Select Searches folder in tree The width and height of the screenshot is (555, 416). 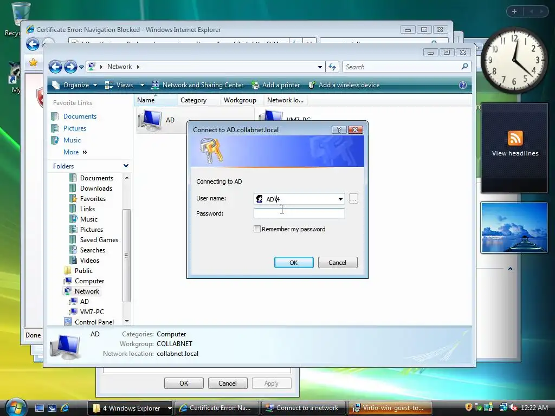[92, 250]
